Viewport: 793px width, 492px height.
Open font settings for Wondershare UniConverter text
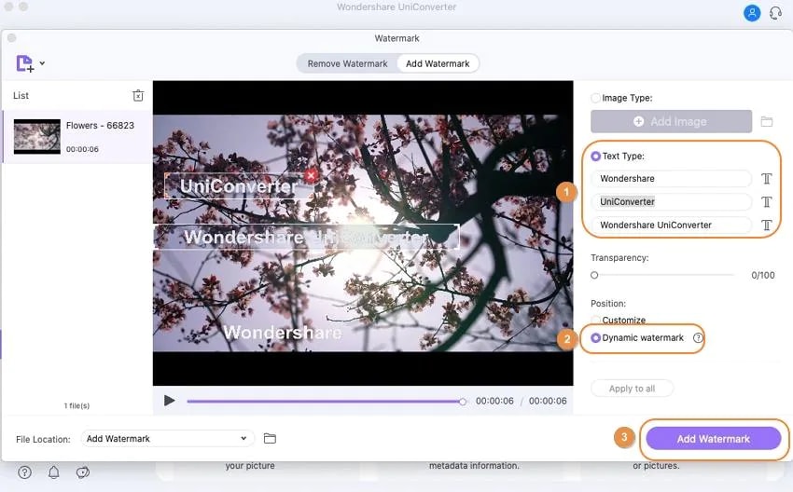(x=767, y=225)
